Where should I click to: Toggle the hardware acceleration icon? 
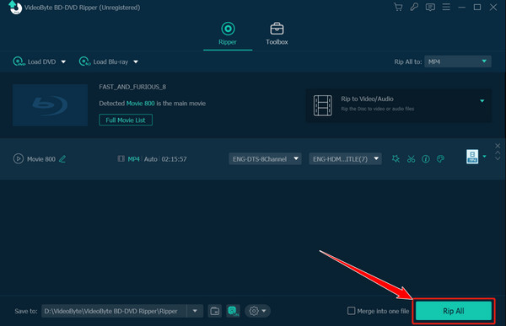233,311
